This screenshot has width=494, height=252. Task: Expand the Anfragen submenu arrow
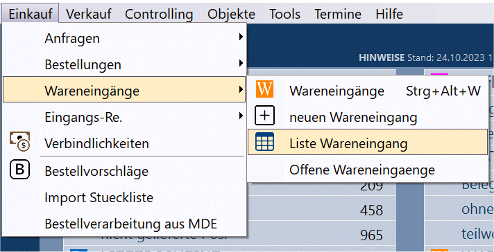241,37
